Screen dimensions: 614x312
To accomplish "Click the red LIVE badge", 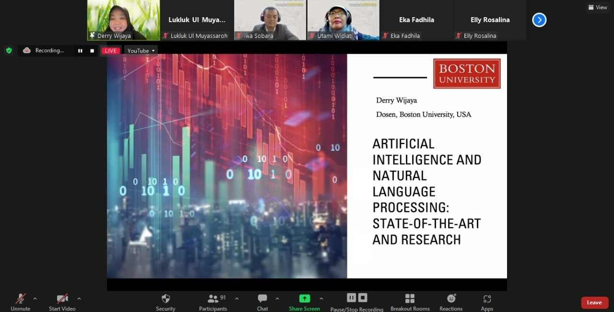I will pyautogui.click(x=111, y=51).
